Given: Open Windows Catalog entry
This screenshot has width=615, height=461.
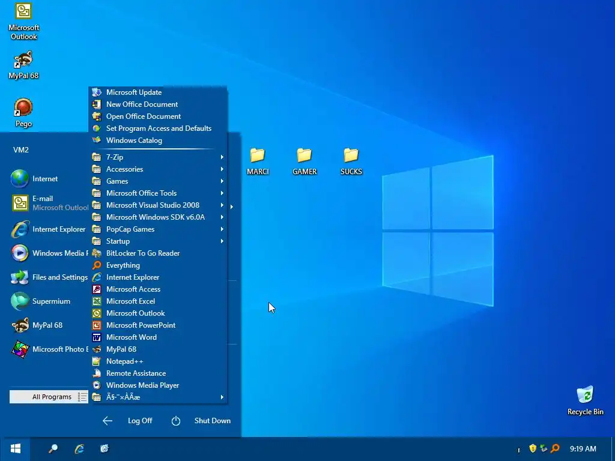Looking at the screenshot, I should coord(159,140).
